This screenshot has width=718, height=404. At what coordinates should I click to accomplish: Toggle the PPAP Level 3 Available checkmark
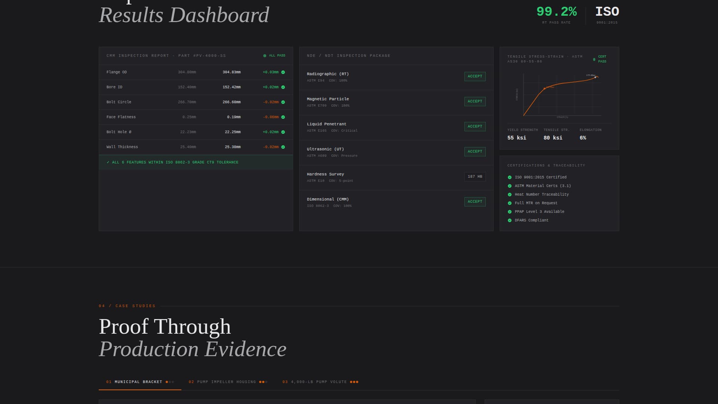pos(510,211)
